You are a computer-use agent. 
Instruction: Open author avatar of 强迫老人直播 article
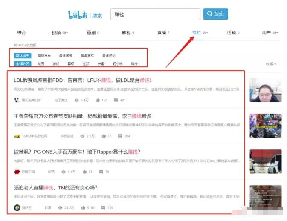[17, 208]
